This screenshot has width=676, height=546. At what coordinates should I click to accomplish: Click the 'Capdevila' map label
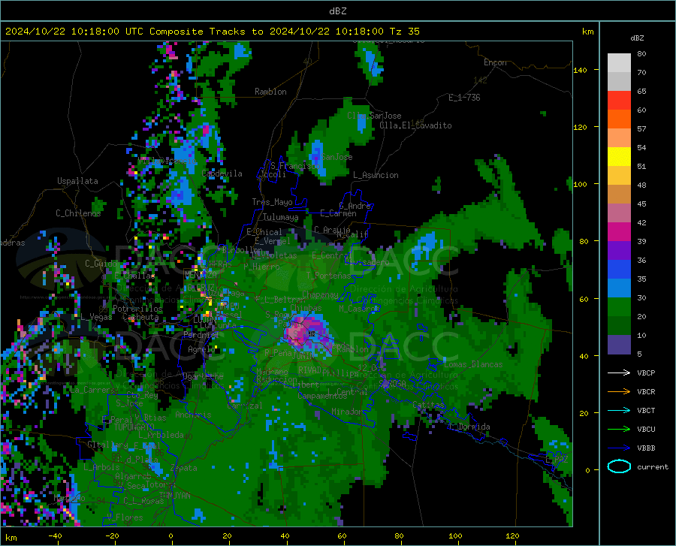click(x=222, y=173)
